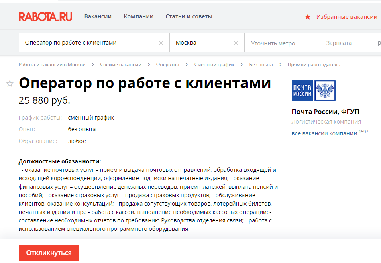This screenshot has width=381, height=263.
Task: Click the RABOTA.RU logo
Action: [45, 16]
